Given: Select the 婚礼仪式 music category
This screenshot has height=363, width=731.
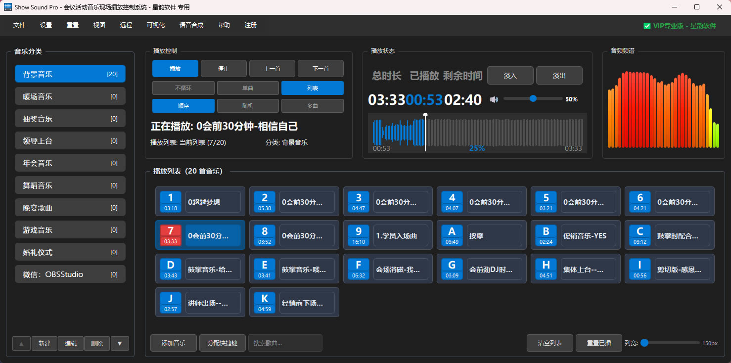Looking at the screenshot, I should tap(70, 252).
